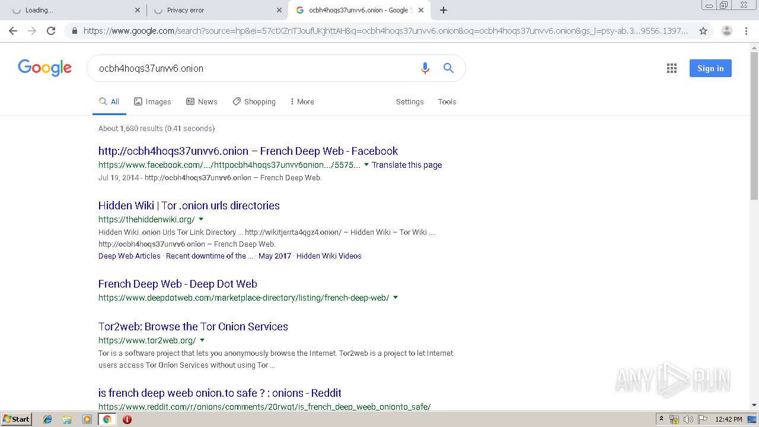The width and height of the screenshot is (759, 427).
Task: Open the French Deep Web Facebook result
Action: (248, 151)
